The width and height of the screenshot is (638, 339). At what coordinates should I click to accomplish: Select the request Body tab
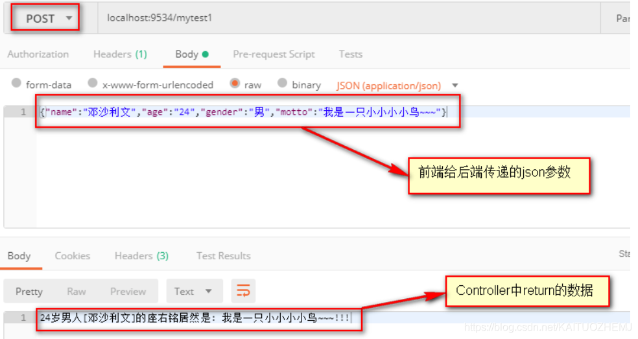(x=192, y=54)
